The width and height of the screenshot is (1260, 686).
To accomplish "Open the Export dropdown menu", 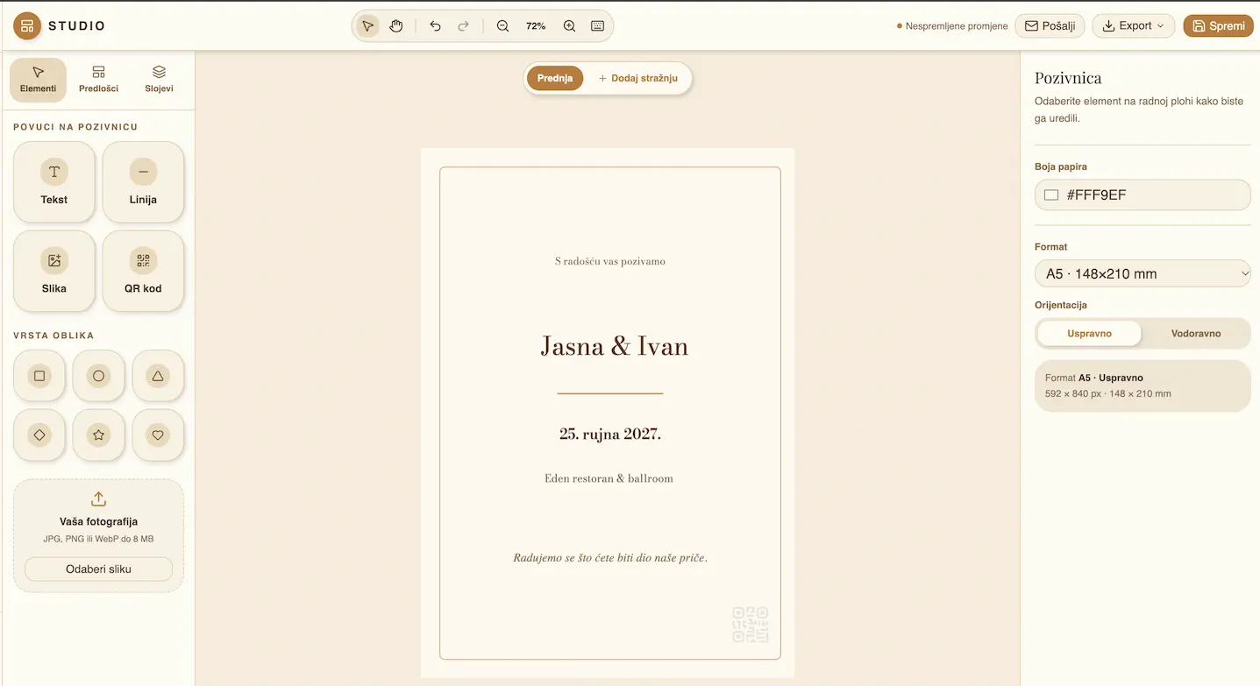I will click(1134, 26).
